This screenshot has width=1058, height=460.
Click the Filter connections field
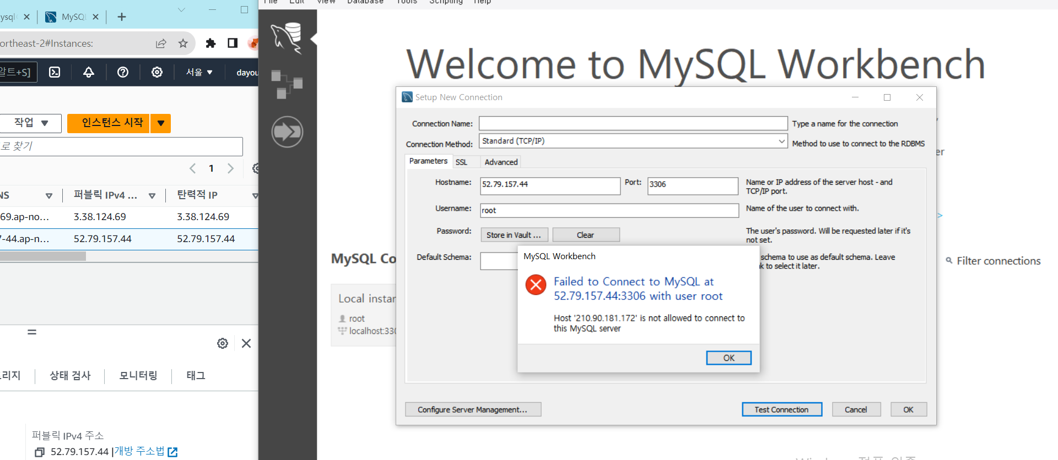pyautogui.click(x=998, y=261)
